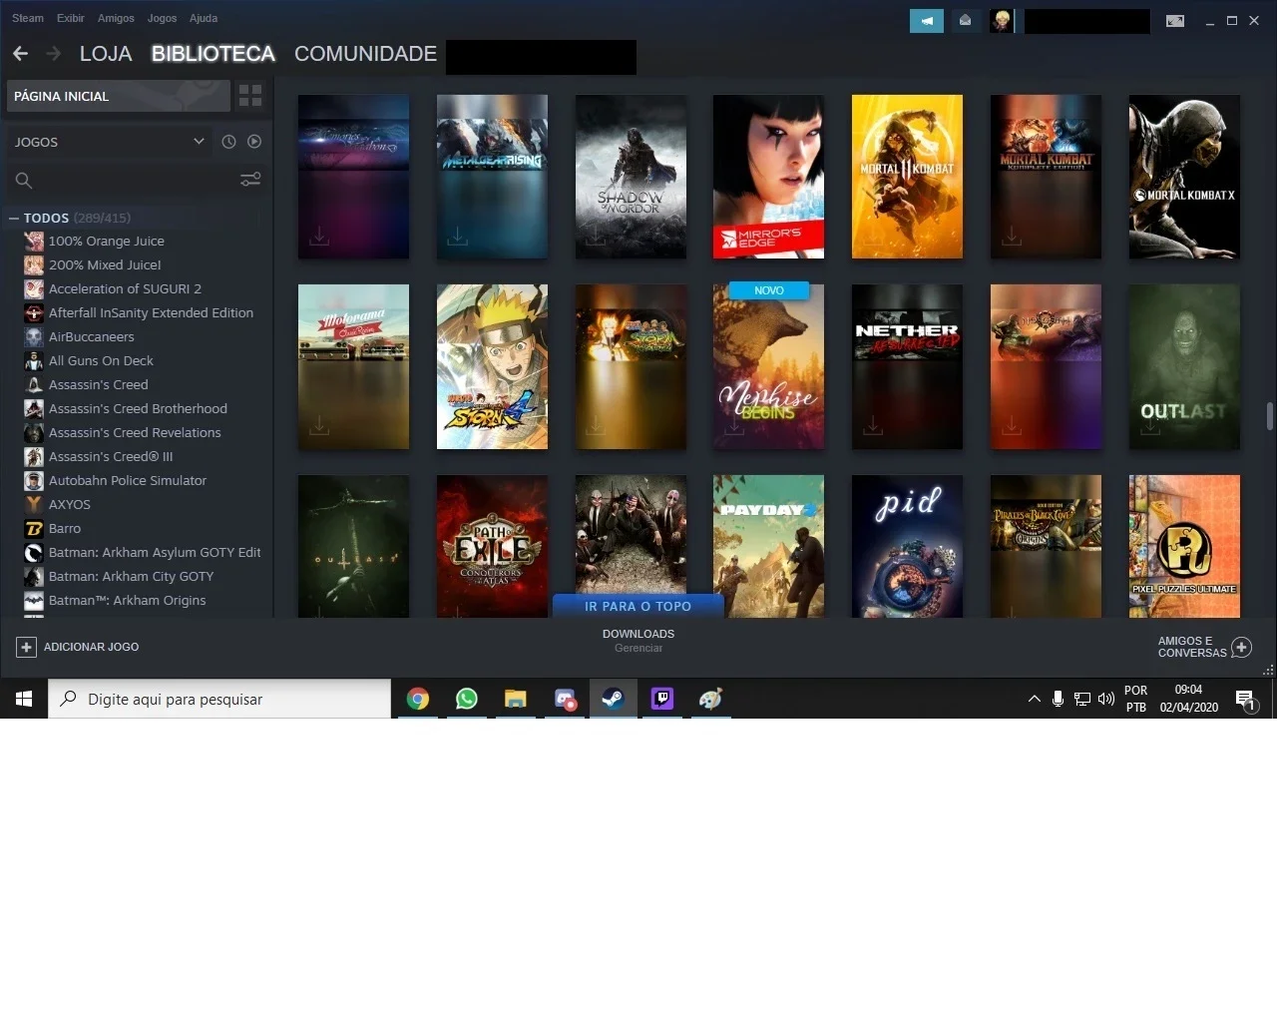
Task: Open Pixel Puzzles Ultimate cover
Action: [x=1184, y=546]
